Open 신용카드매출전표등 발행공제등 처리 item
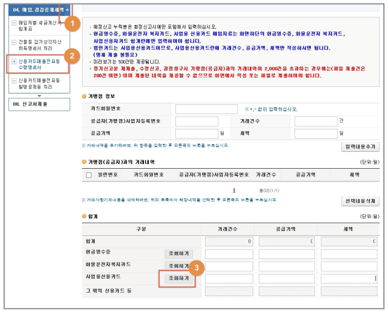Screen dimensions: 388x313 (x=39, y=83)
